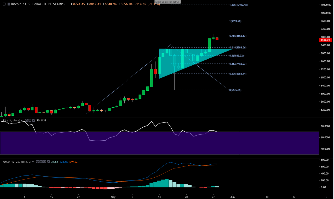Open MACD indicator settings gear

click(x=41, y=162)
